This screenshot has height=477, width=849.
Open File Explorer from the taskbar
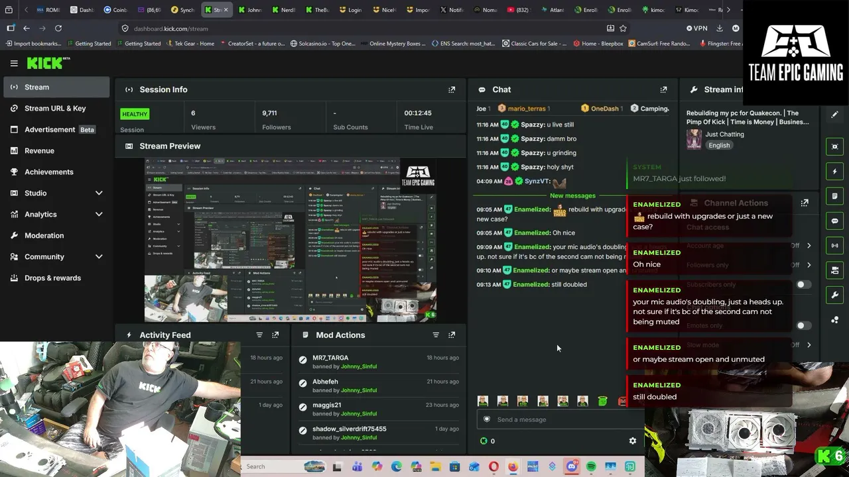[435, 466]
